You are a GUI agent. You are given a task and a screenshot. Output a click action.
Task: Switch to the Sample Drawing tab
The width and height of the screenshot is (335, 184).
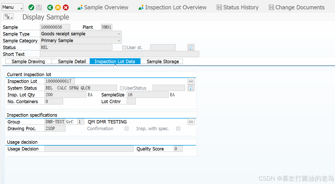[x=28, y=62]
